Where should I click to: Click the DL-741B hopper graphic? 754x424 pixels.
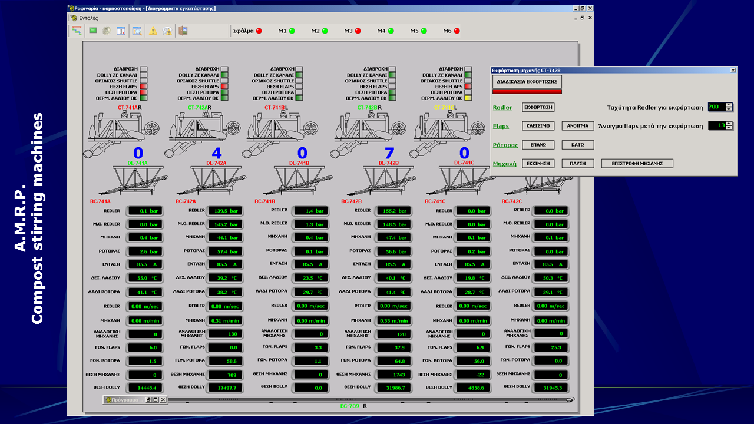coord(301,180)
